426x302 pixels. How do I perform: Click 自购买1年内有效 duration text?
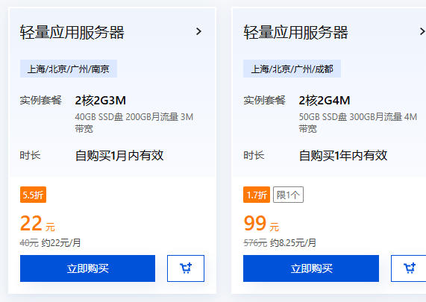[343, 156]
